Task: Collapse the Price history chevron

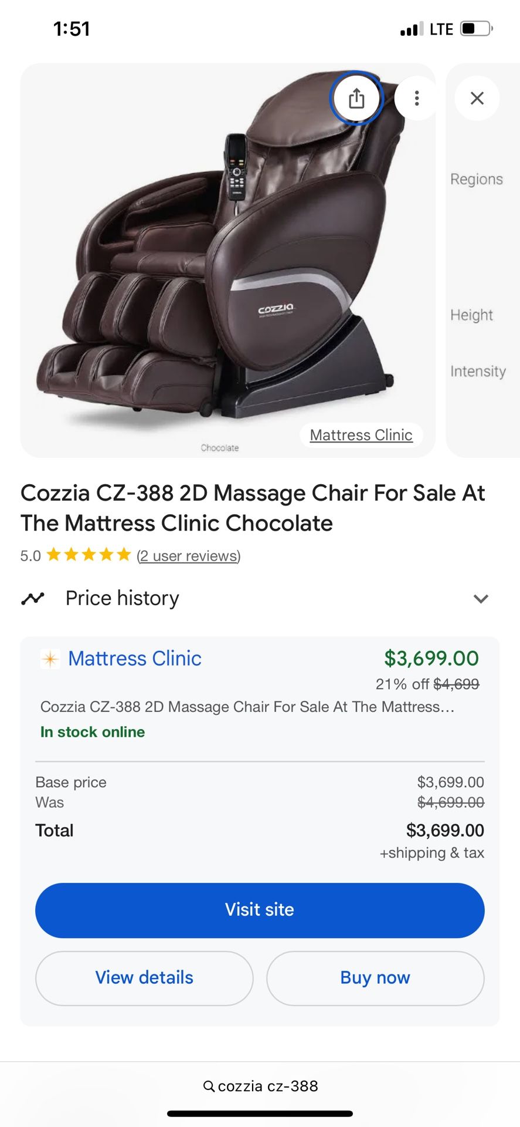Action: (x=481, y=598)
